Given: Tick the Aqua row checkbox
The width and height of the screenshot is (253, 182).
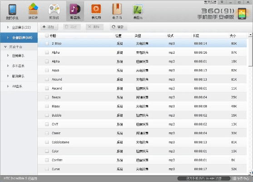Looking at the screenshot, I should point(47,71).
